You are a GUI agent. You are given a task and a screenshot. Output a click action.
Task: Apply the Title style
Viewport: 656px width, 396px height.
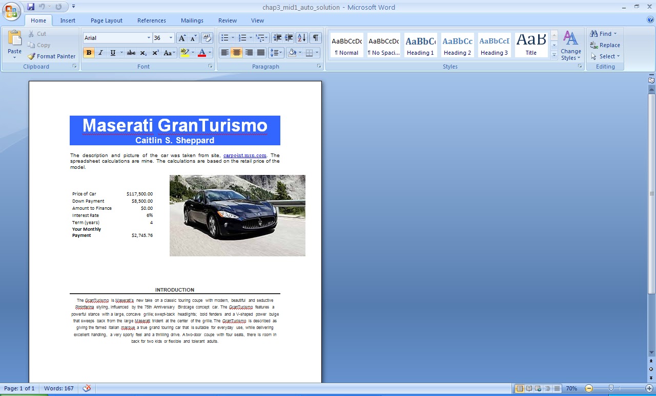coord(531,45)
